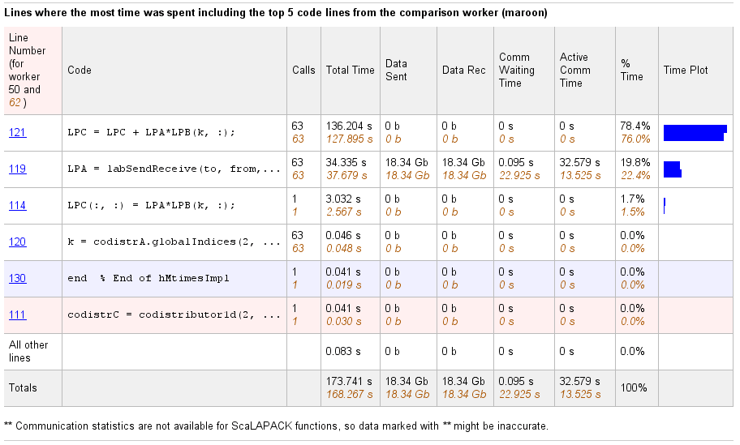Click the 'All other lines' row label
Viewport: 740px width, 445px height.
pos(28,351)
